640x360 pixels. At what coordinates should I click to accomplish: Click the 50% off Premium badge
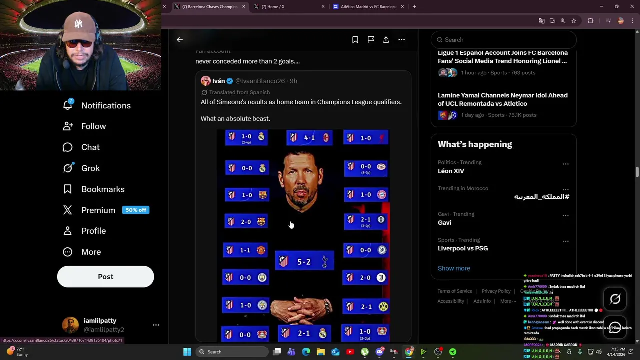136,210
